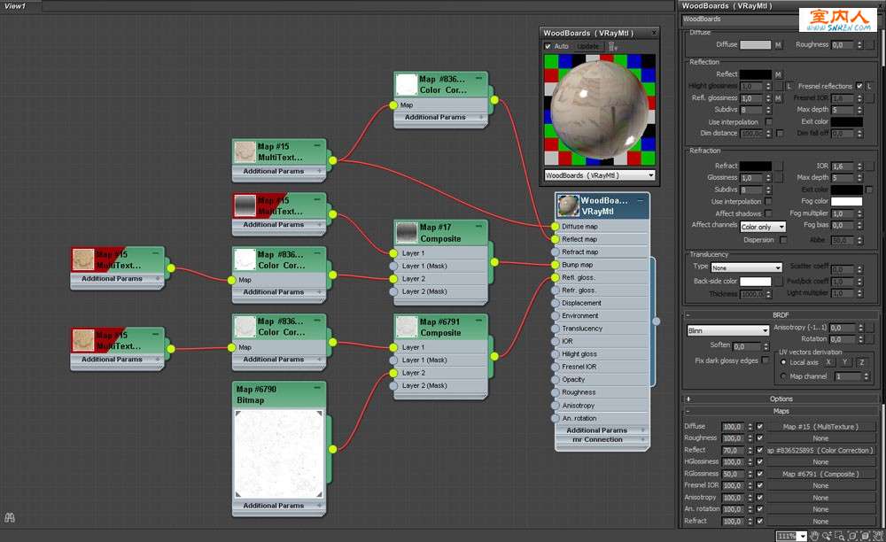Screen dimensions: 886x542
Task: Click the Pan to Selected icon
Action: (x=878, y=536)
